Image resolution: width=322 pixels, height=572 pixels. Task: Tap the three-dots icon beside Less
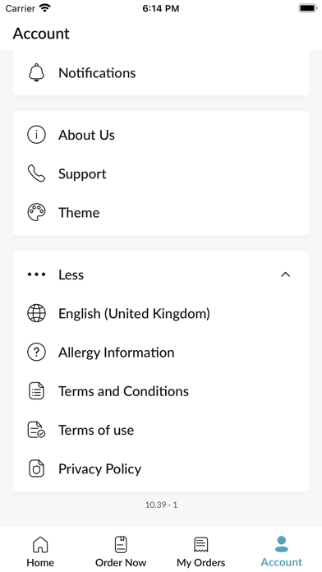(x=36, y=274)
